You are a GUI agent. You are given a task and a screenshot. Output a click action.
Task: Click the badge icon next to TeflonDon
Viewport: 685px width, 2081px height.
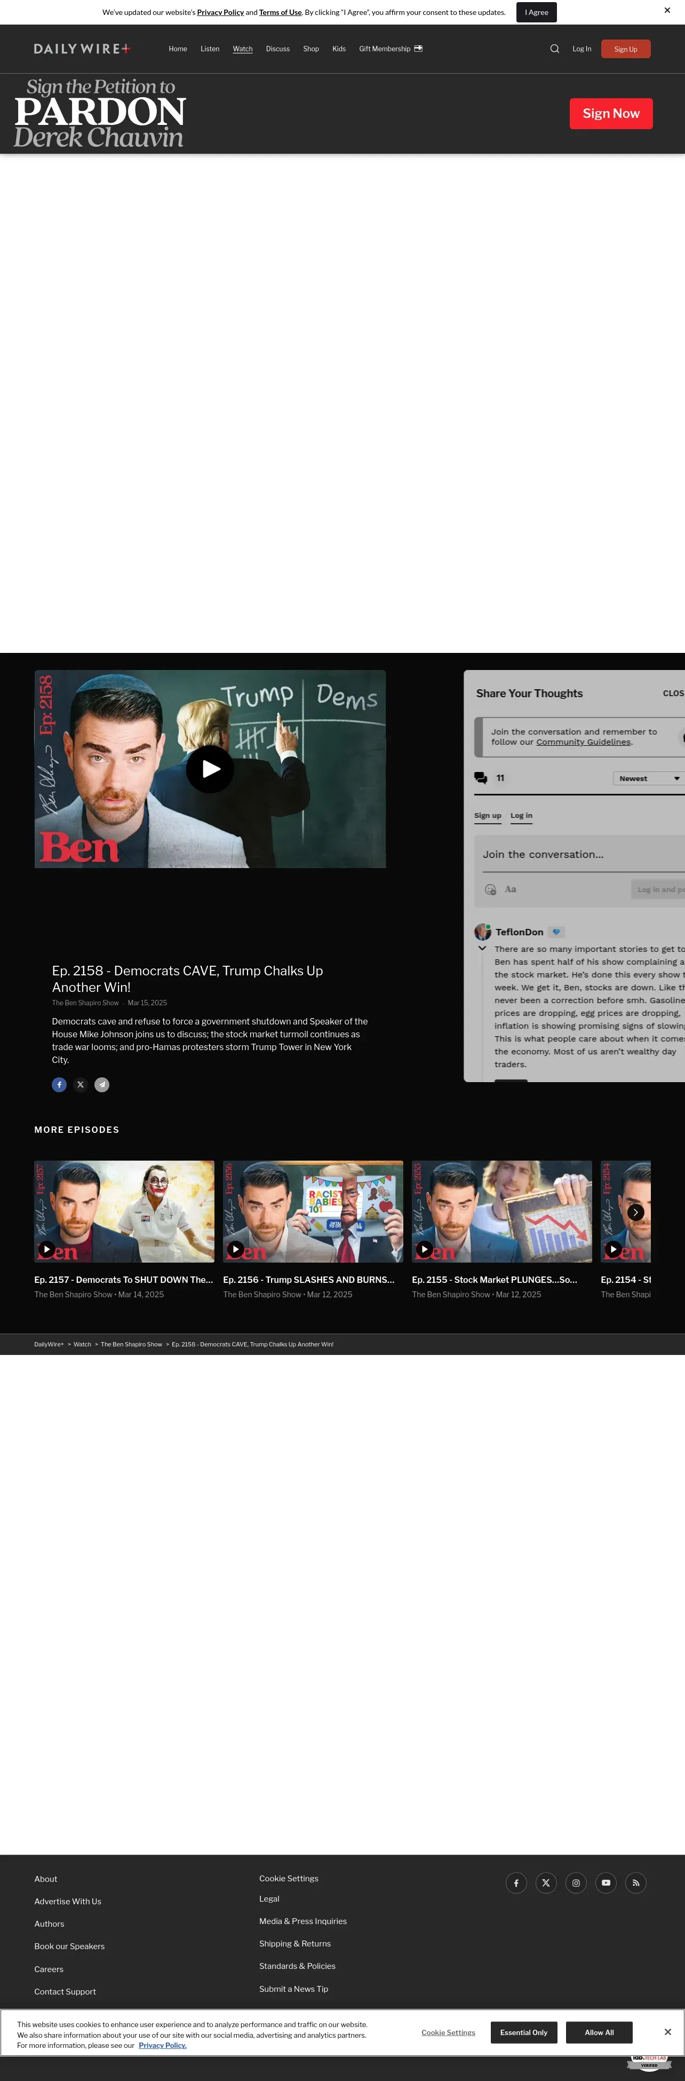coord(556,932)
